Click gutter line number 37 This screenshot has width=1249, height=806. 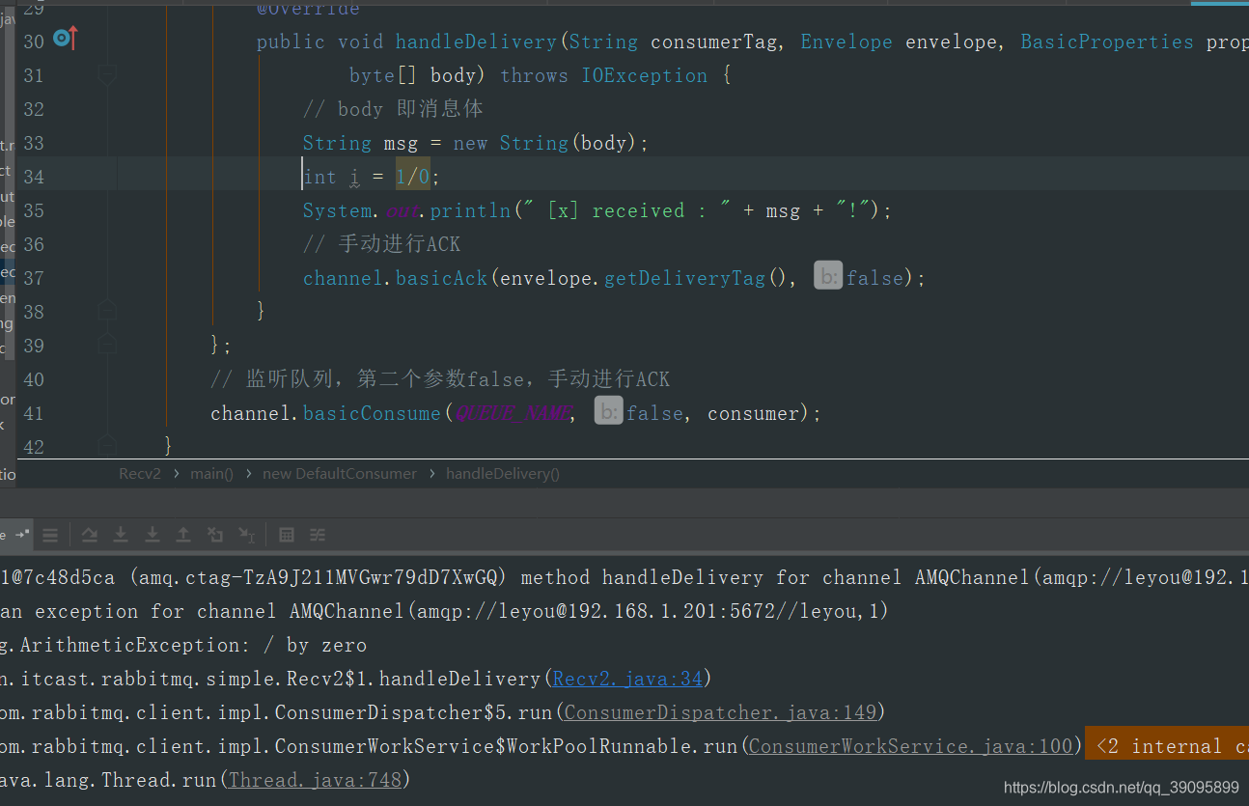[34, 278]
